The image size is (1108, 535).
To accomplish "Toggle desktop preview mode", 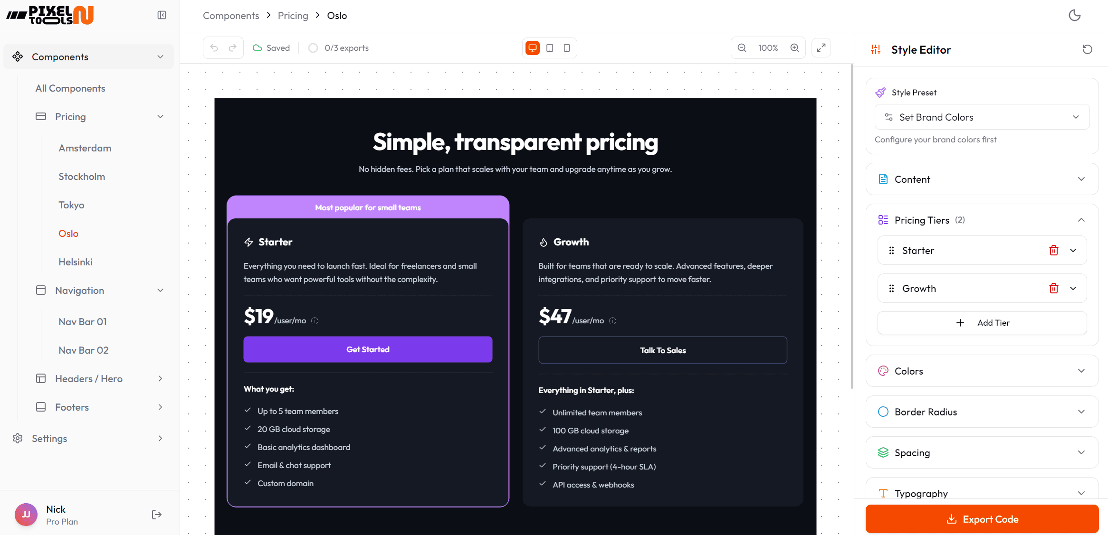I will pos(532,47).
